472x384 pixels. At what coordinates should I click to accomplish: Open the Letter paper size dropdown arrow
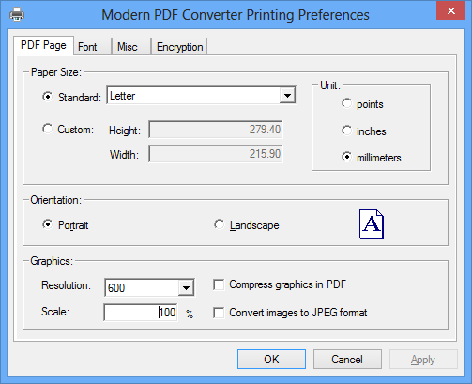click(287, 96)
